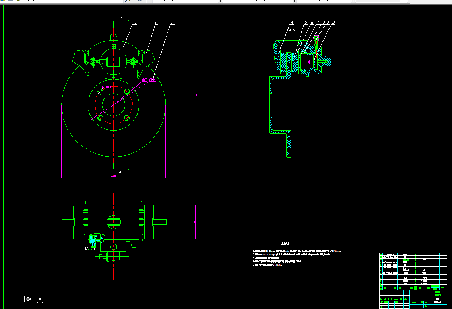Select part leader label 2
This screenshot has width=452, height=309.
pos(156,23)
